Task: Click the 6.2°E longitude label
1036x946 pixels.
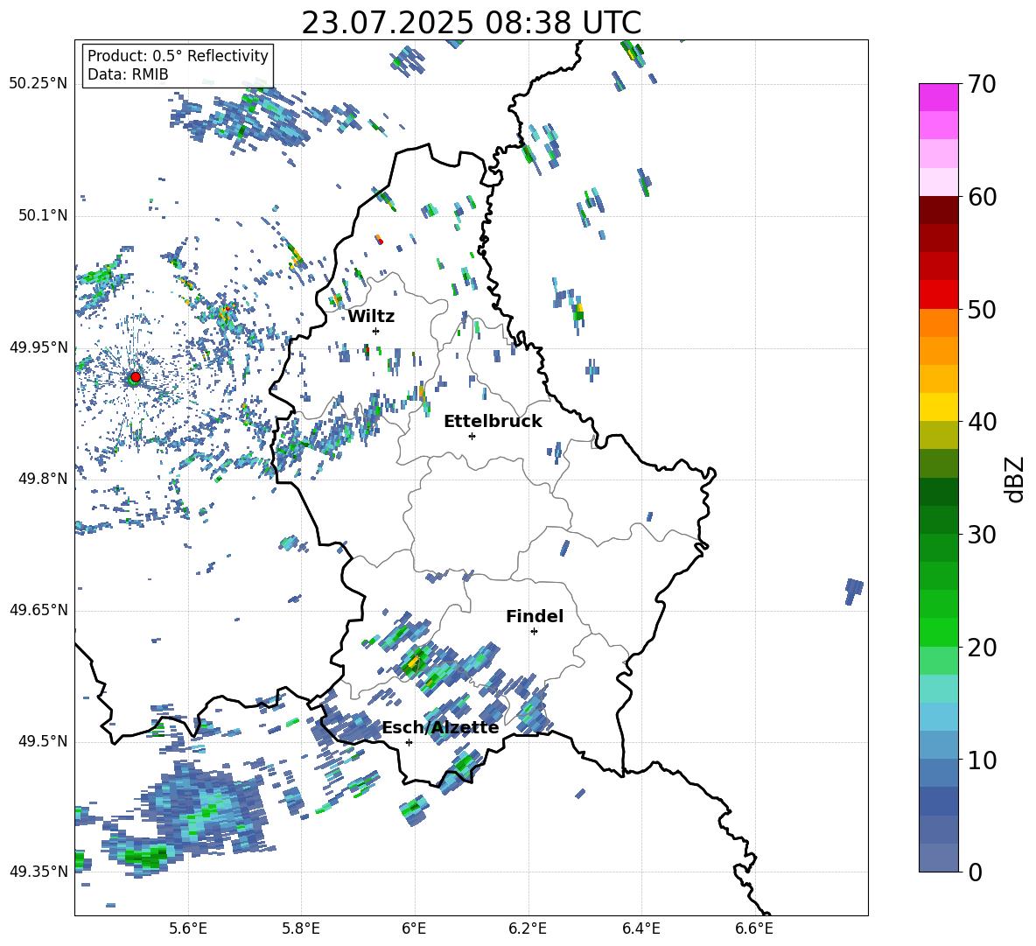Action: [x=528, y=928]
